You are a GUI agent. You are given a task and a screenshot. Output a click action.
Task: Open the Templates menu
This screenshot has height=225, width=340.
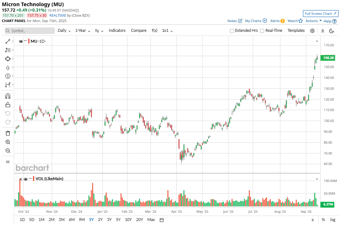coord(296,30)
